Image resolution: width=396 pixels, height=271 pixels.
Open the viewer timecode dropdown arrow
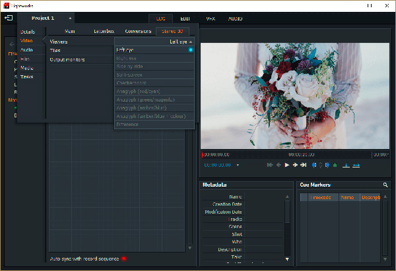(x=238, y=165)
